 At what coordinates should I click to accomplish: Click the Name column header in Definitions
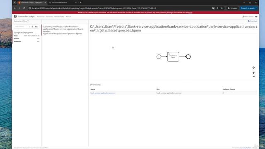pos(93,89)
